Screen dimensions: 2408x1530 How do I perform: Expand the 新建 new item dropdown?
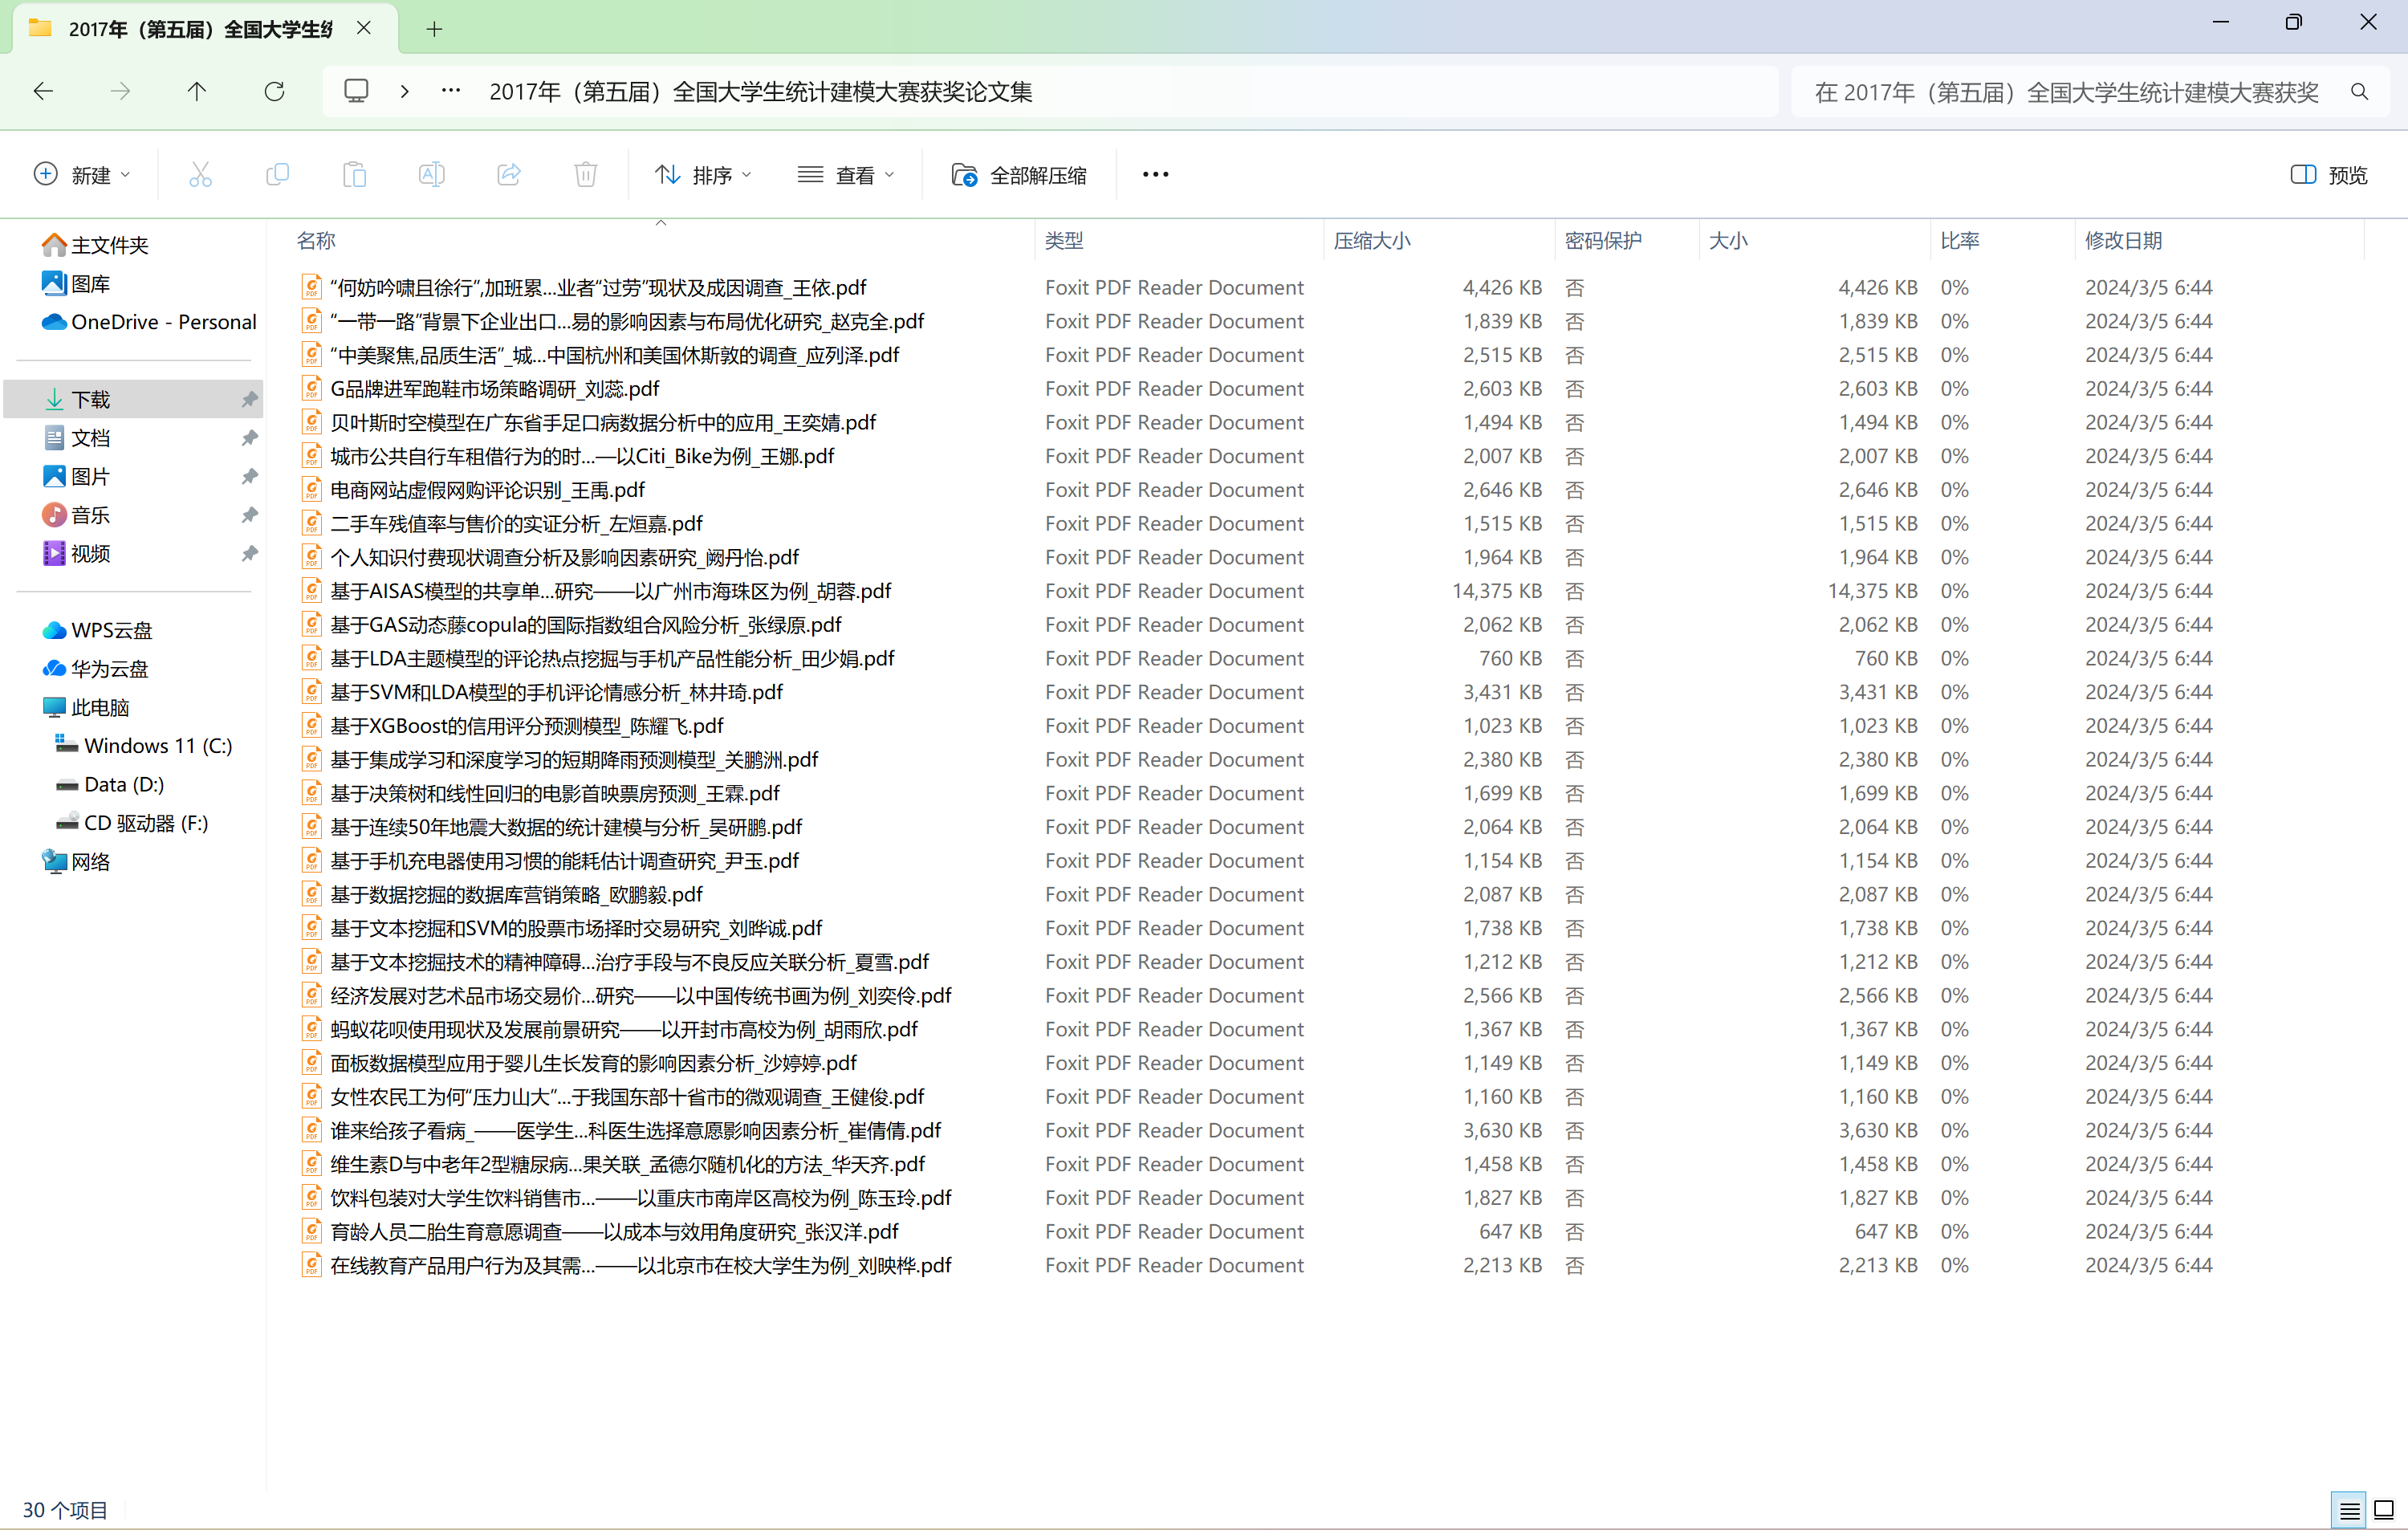82,175
